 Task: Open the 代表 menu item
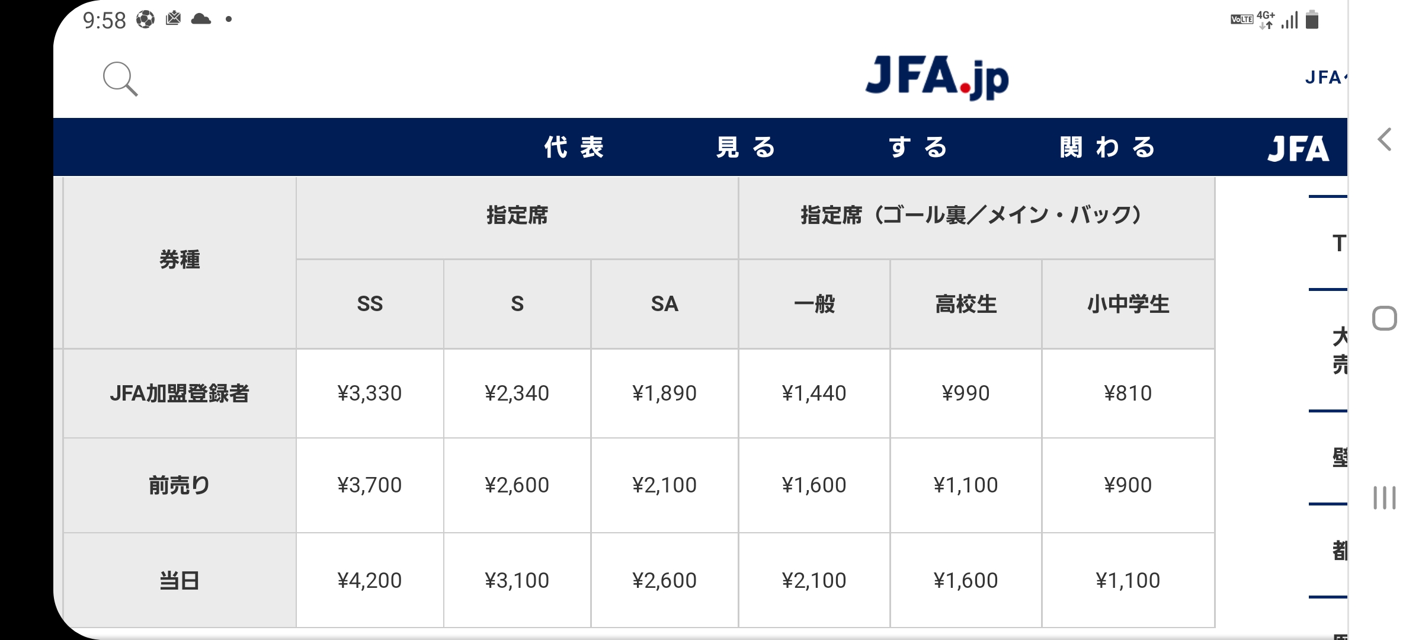tap(574, 147)
